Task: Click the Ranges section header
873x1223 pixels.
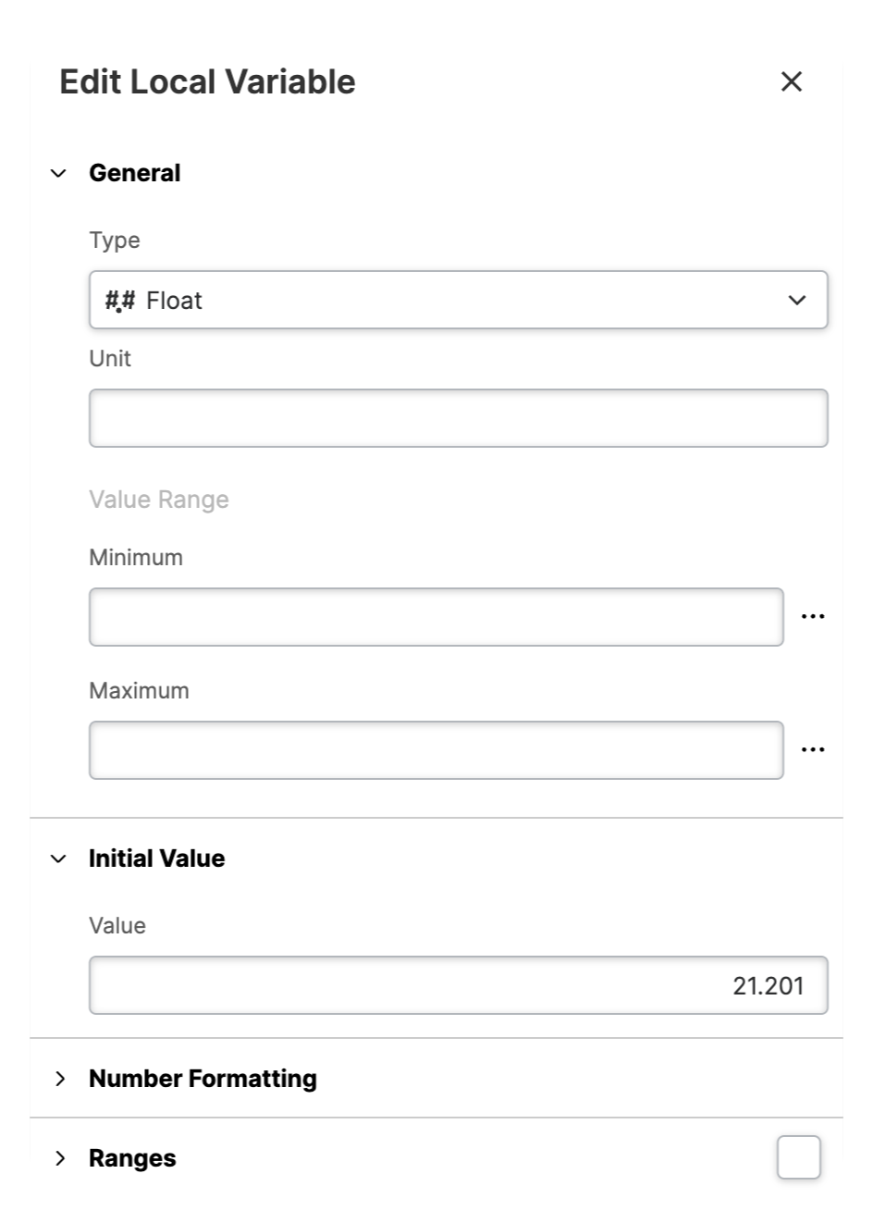Action: click(x=132, y=1158)
